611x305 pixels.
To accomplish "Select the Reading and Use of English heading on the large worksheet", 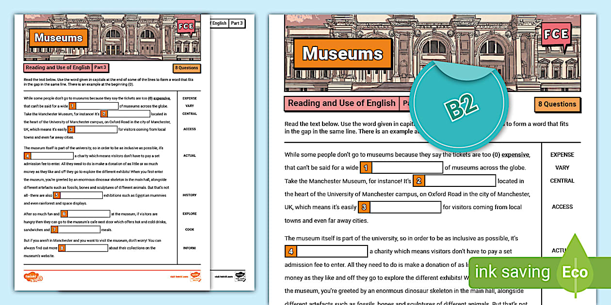I will point(341,103).
